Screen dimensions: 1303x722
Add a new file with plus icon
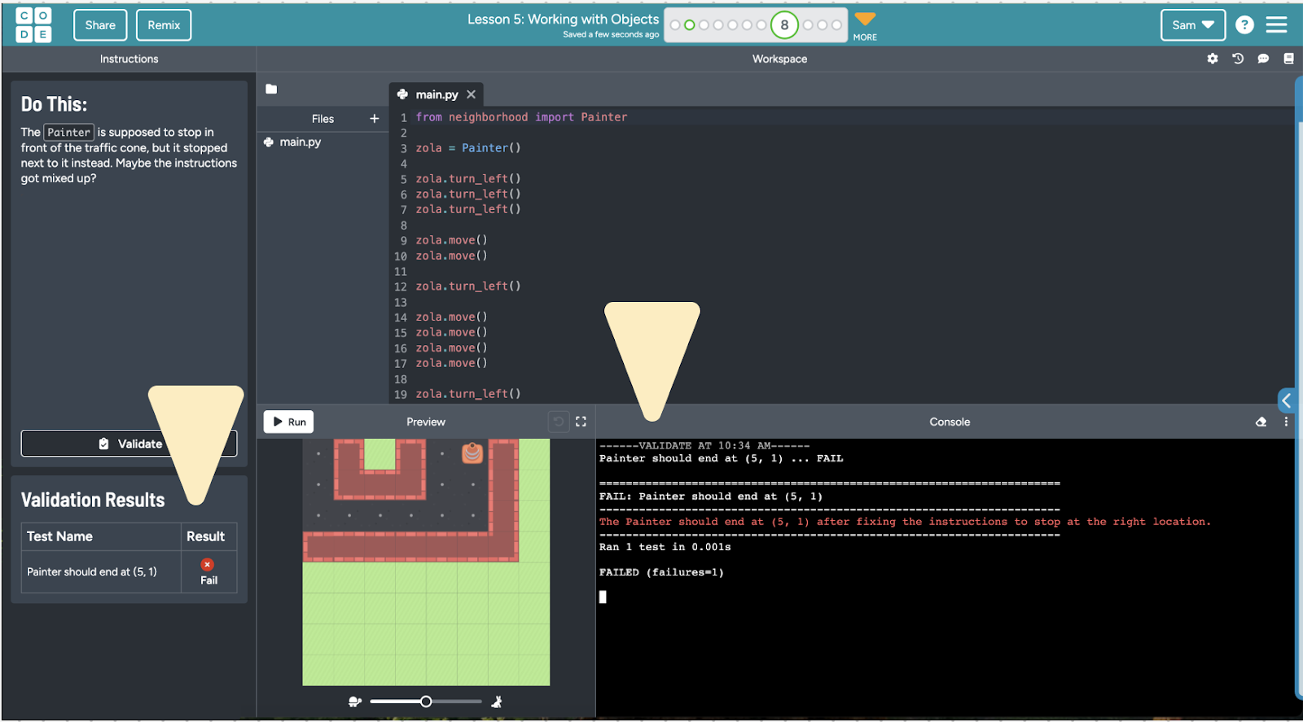pyautogui.click(x=375, y=119)
